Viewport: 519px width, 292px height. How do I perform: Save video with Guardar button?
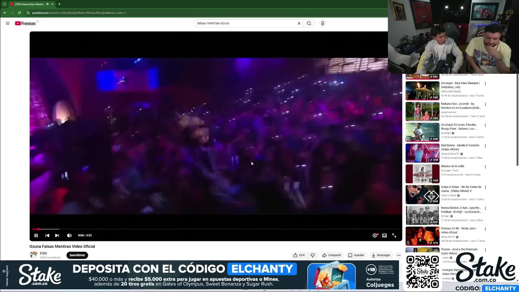point(356,255)
